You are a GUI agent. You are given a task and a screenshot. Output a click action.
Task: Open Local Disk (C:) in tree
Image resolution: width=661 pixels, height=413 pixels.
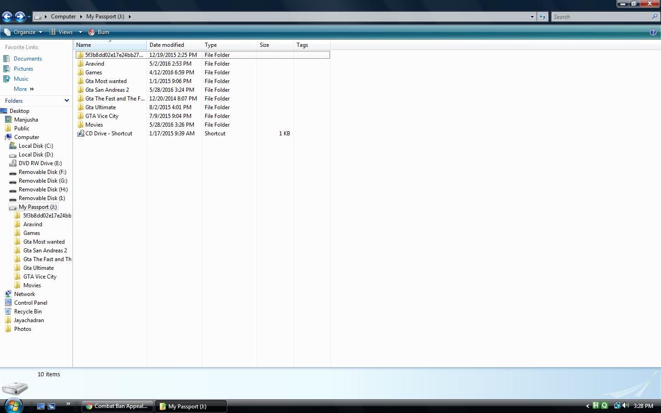pos(36,146)
